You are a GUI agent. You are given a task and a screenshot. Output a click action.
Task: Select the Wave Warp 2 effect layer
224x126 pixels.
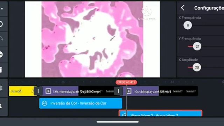click(160, 113)
